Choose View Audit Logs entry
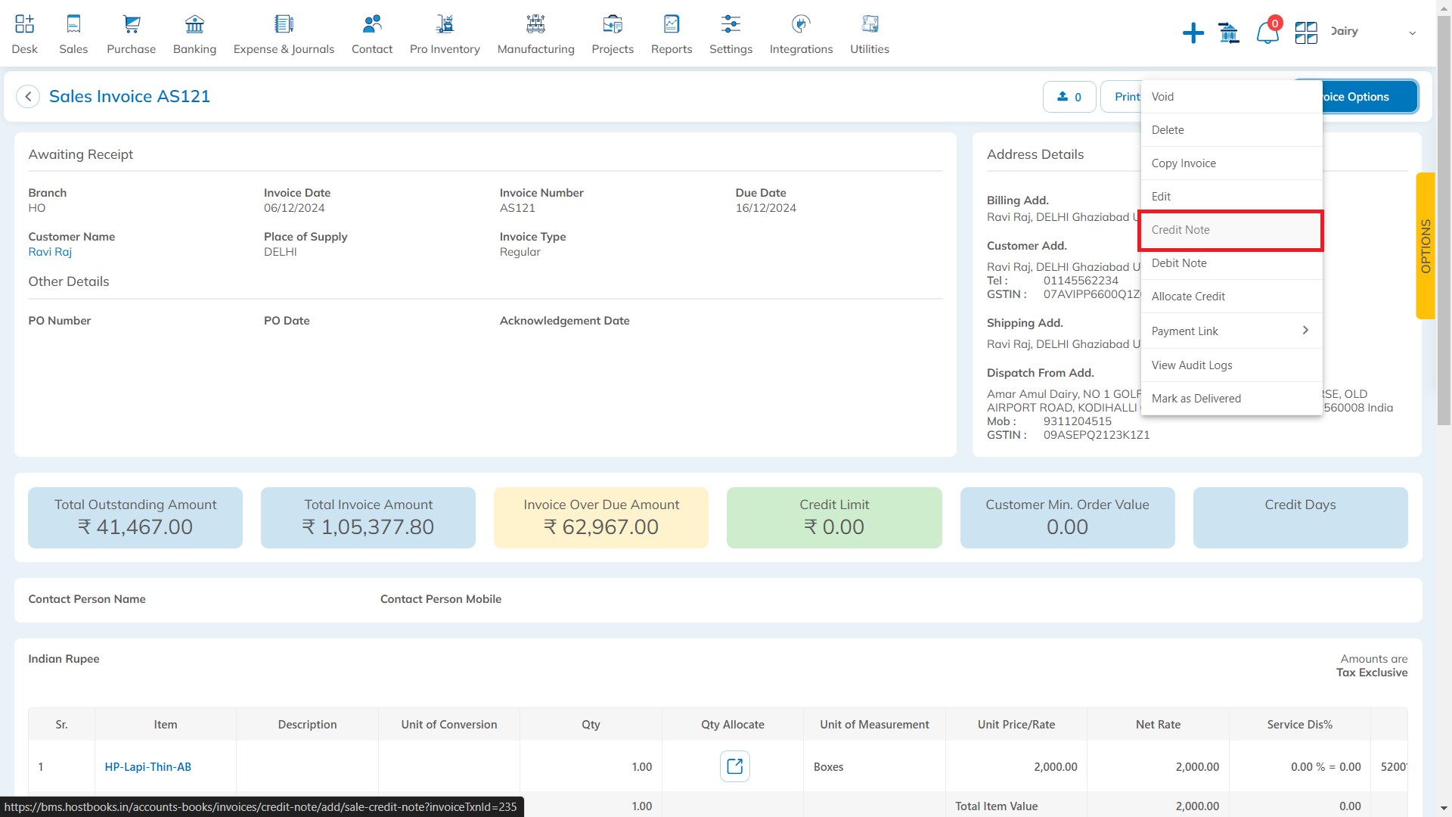1452x817 pixels. [1231, 365]
